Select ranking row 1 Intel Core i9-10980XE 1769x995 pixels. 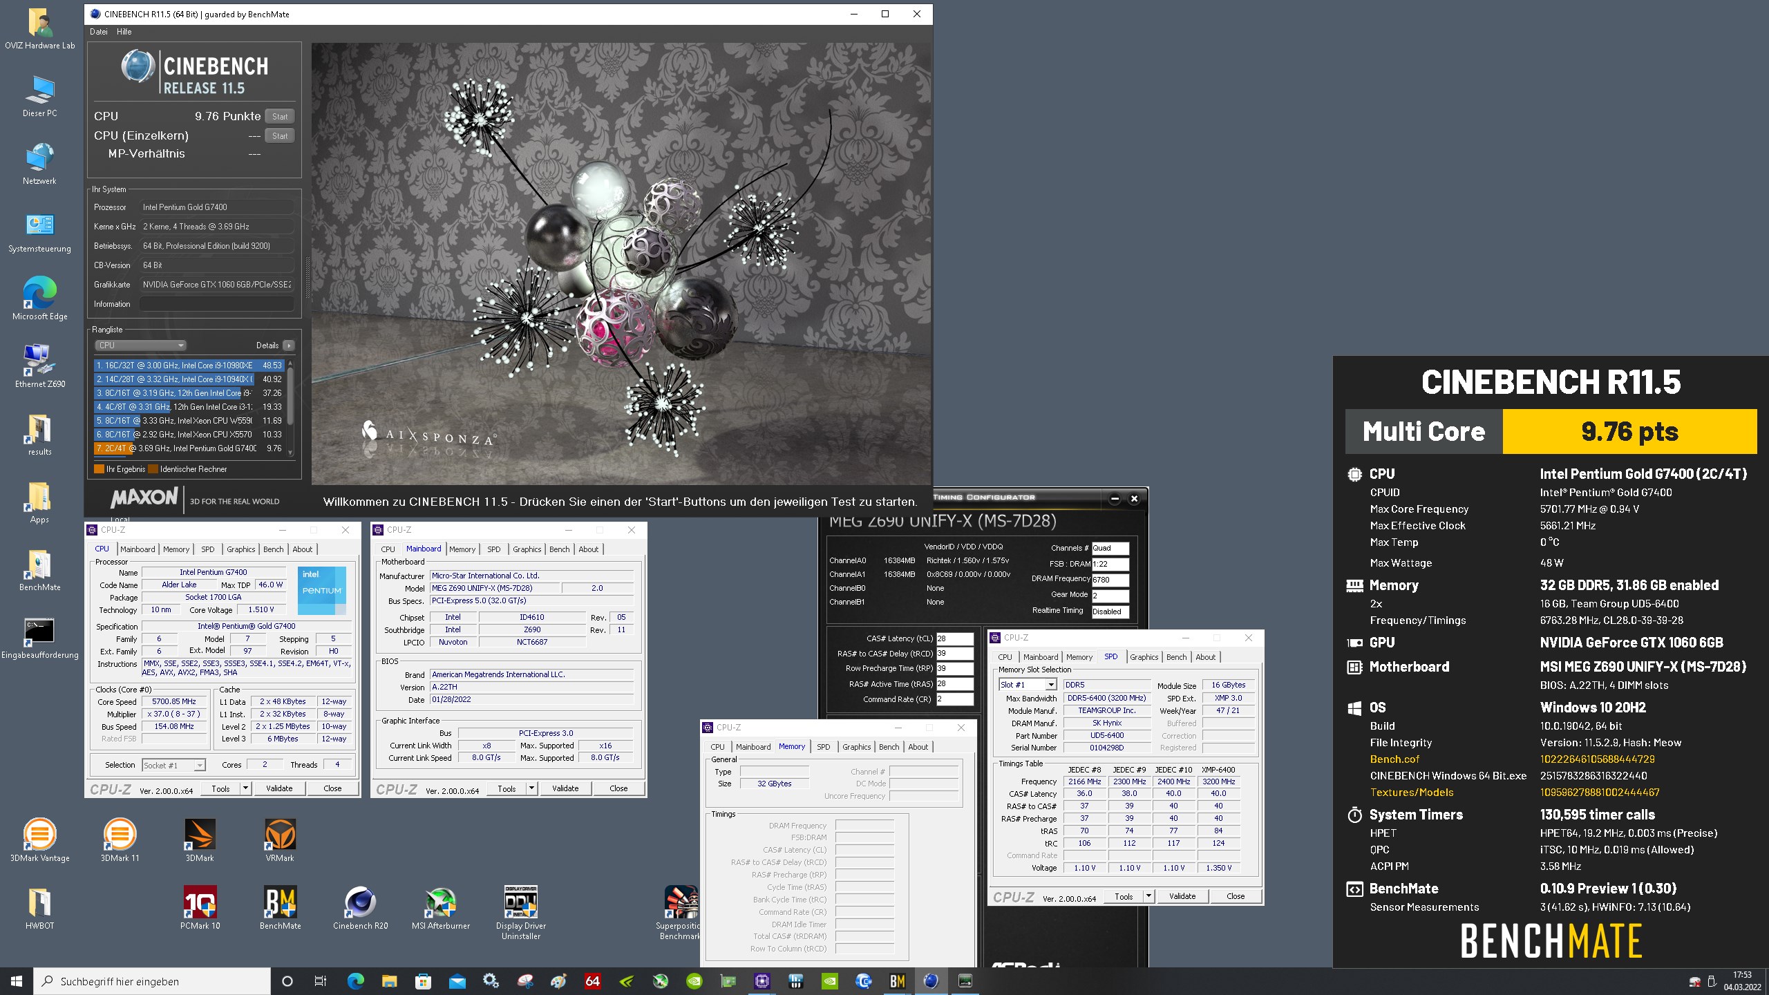(x=189, y=366)
